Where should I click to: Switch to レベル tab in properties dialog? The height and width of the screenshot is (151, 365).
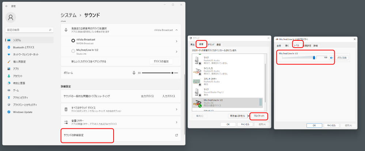click(x=297, y=45)
